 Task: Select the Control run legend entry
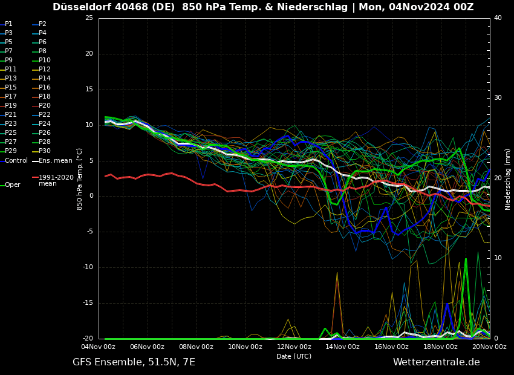pos(16,161)
